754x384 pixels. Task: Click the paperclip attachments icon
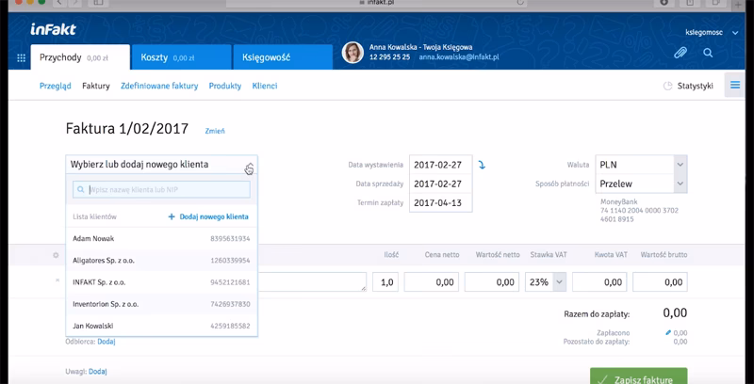(680, 53)
